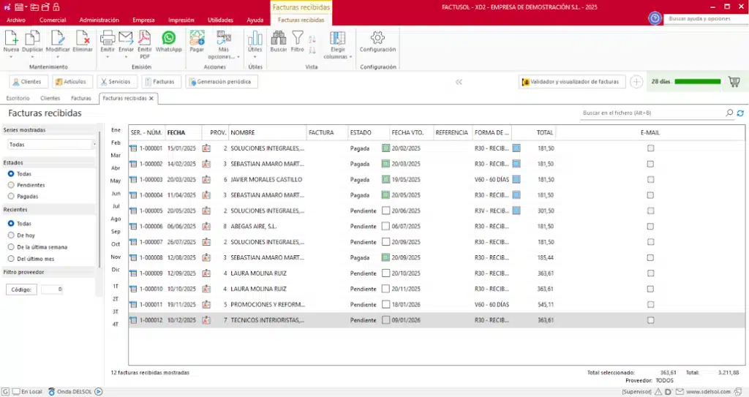Open the help question-mark icon
This screenshot has height=397, width=749.
click(x=655, y=18)
